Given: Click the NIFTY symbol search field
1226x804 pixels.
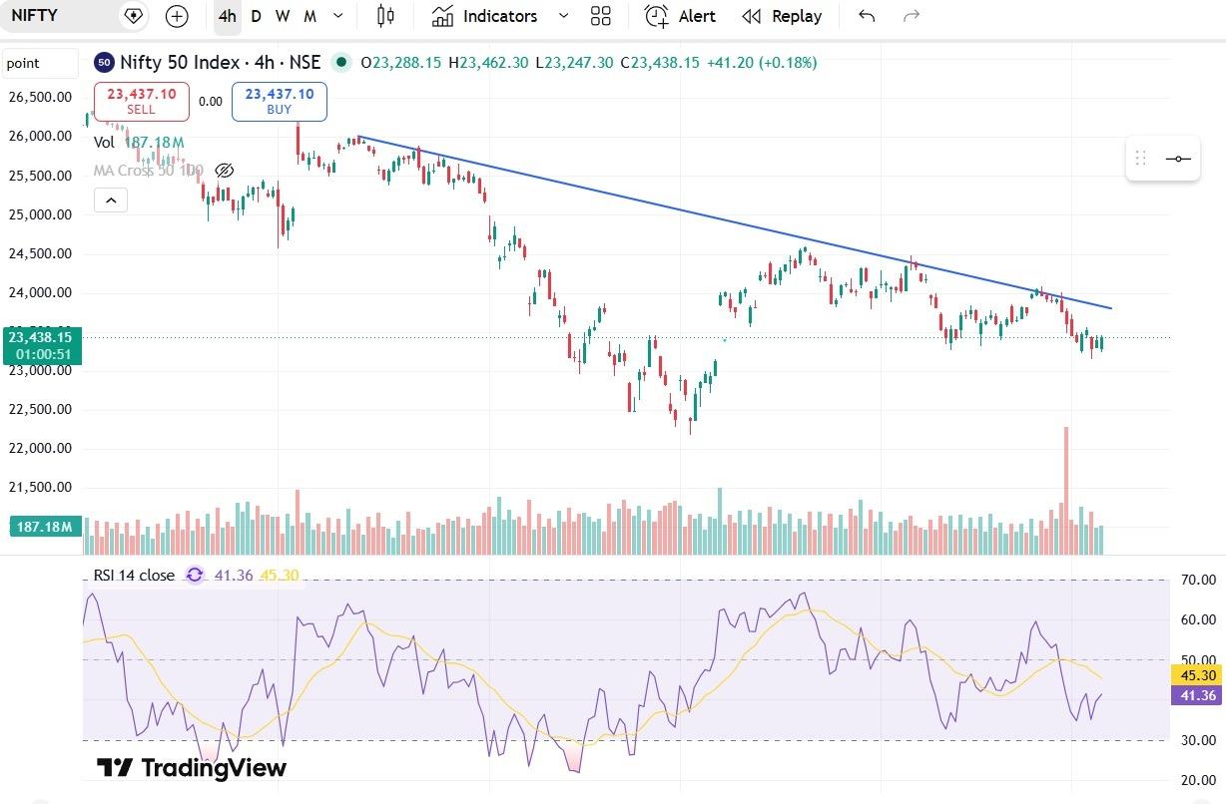Looking at the screenshot, I should (60, 16).
